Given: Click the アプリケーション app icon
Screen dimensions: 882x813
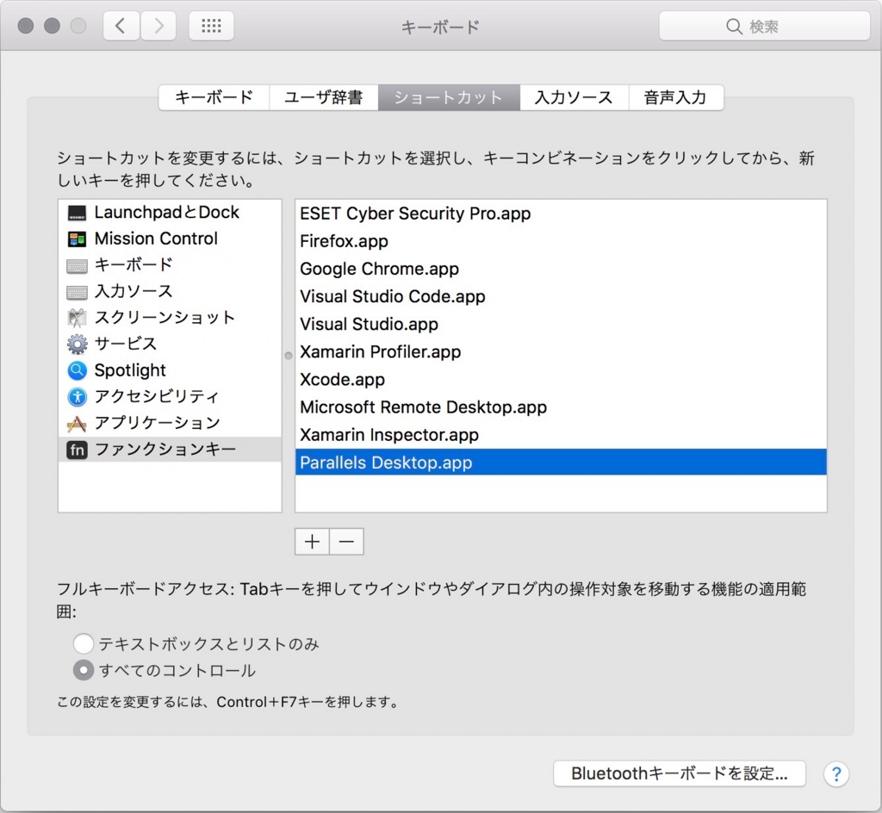Looking at the screenshot, I should pos(77,424).
